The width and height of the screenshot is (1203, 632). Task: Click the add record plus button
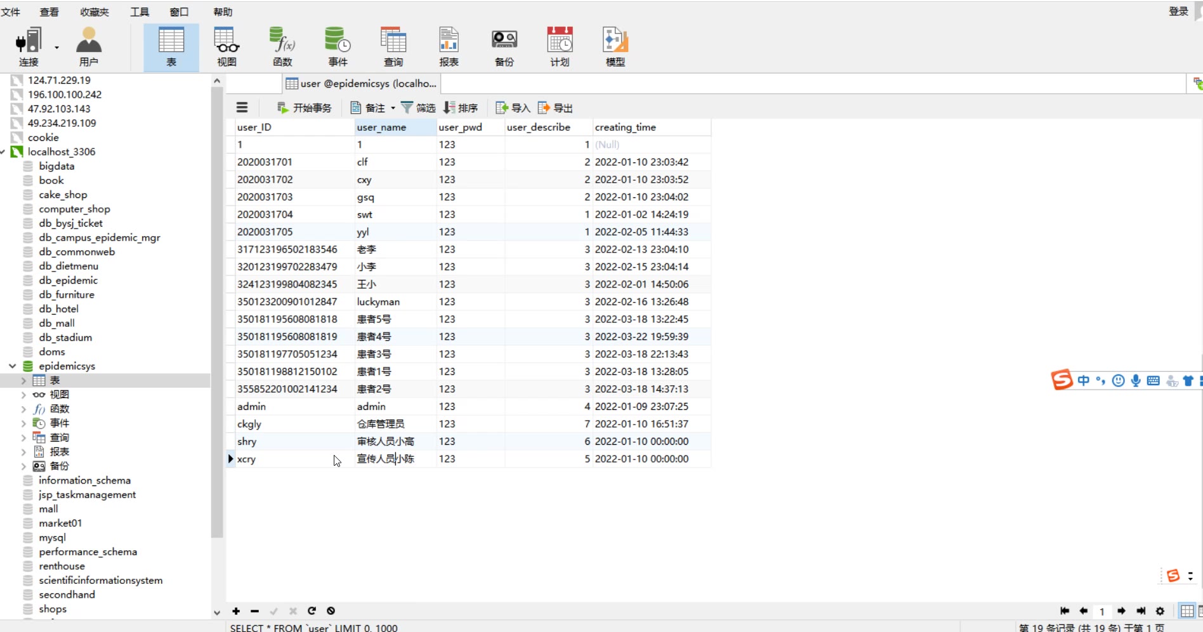236,611
